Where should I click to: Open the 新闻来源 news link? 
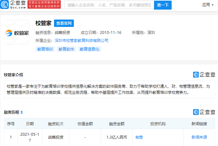click(x=199, y=137)
